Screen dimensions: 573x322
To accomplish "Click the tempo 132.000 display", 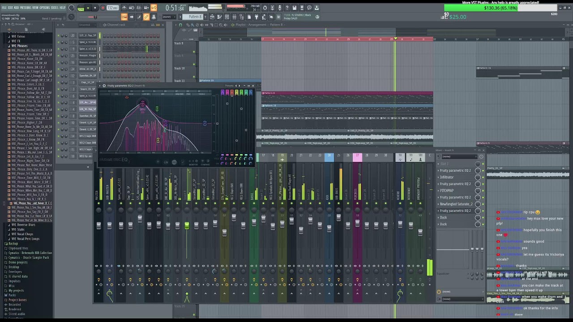I will point(113,8).
